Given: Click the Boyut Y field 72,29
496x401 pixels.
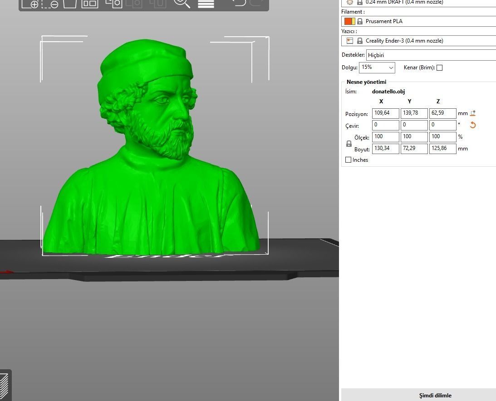Looking at the screenshot, I should [414, 149].
